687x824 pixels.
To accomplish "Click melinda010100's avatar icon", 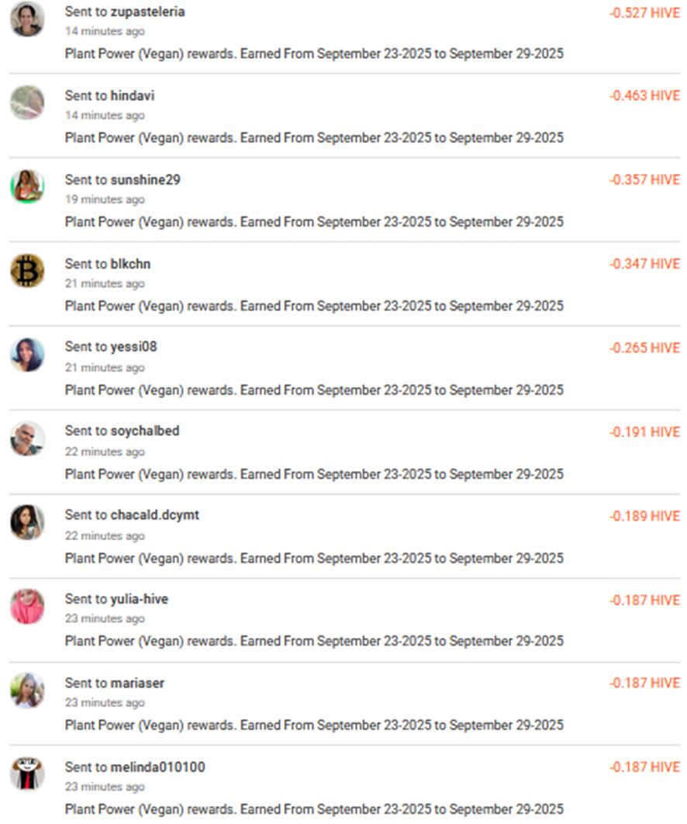I will 27,774.
